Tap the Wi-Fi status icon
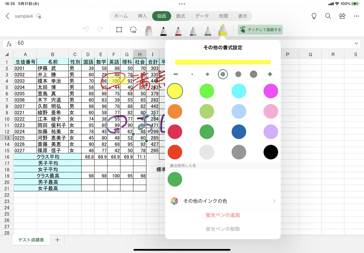Viewport: 364px width, 253px height. [x=337, y=4]
